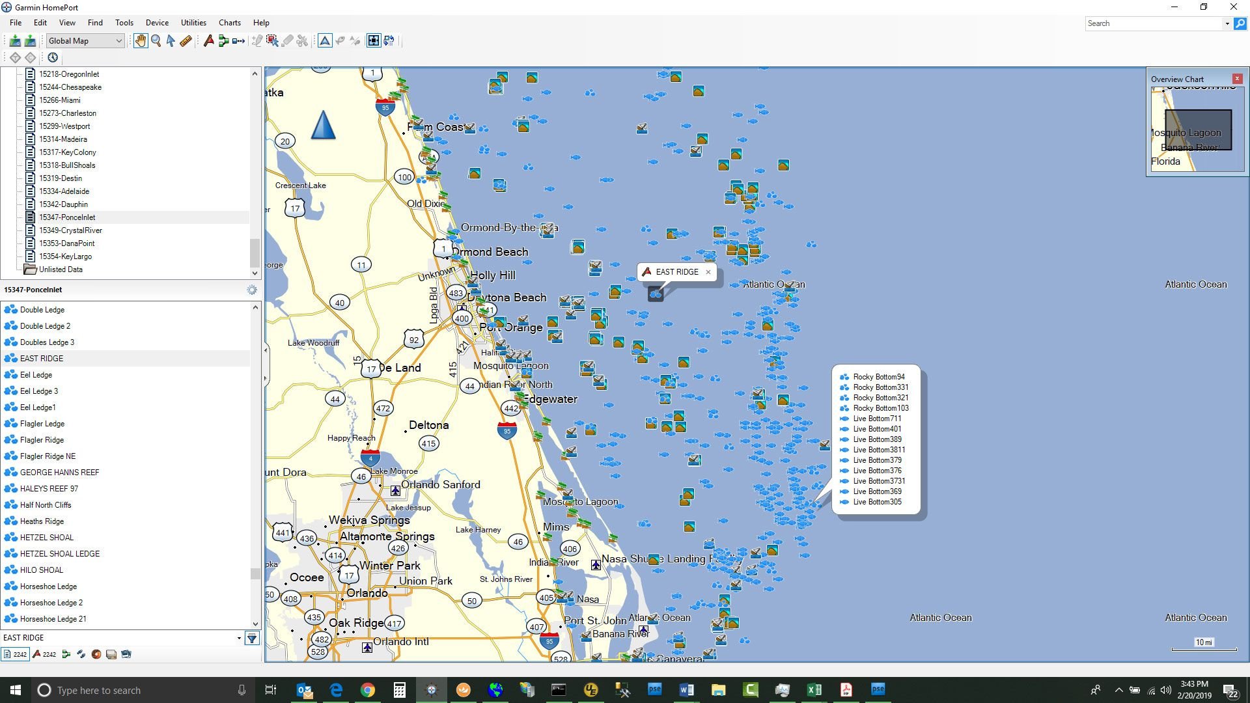
Task: Open the Unlisted Data folder
Action: coord(61,269)
